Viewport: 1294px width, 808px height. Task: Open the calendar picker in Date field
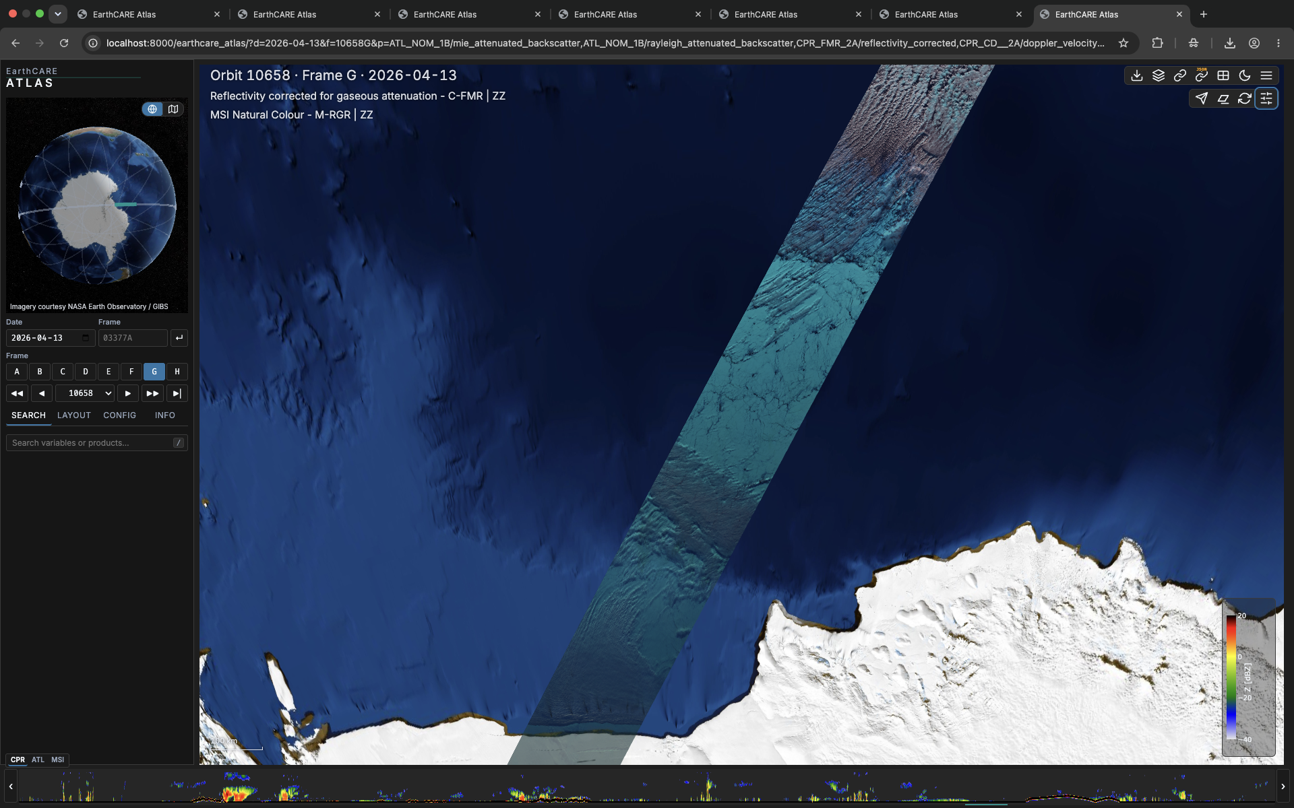pyautogui.click(x=86, y=338)
